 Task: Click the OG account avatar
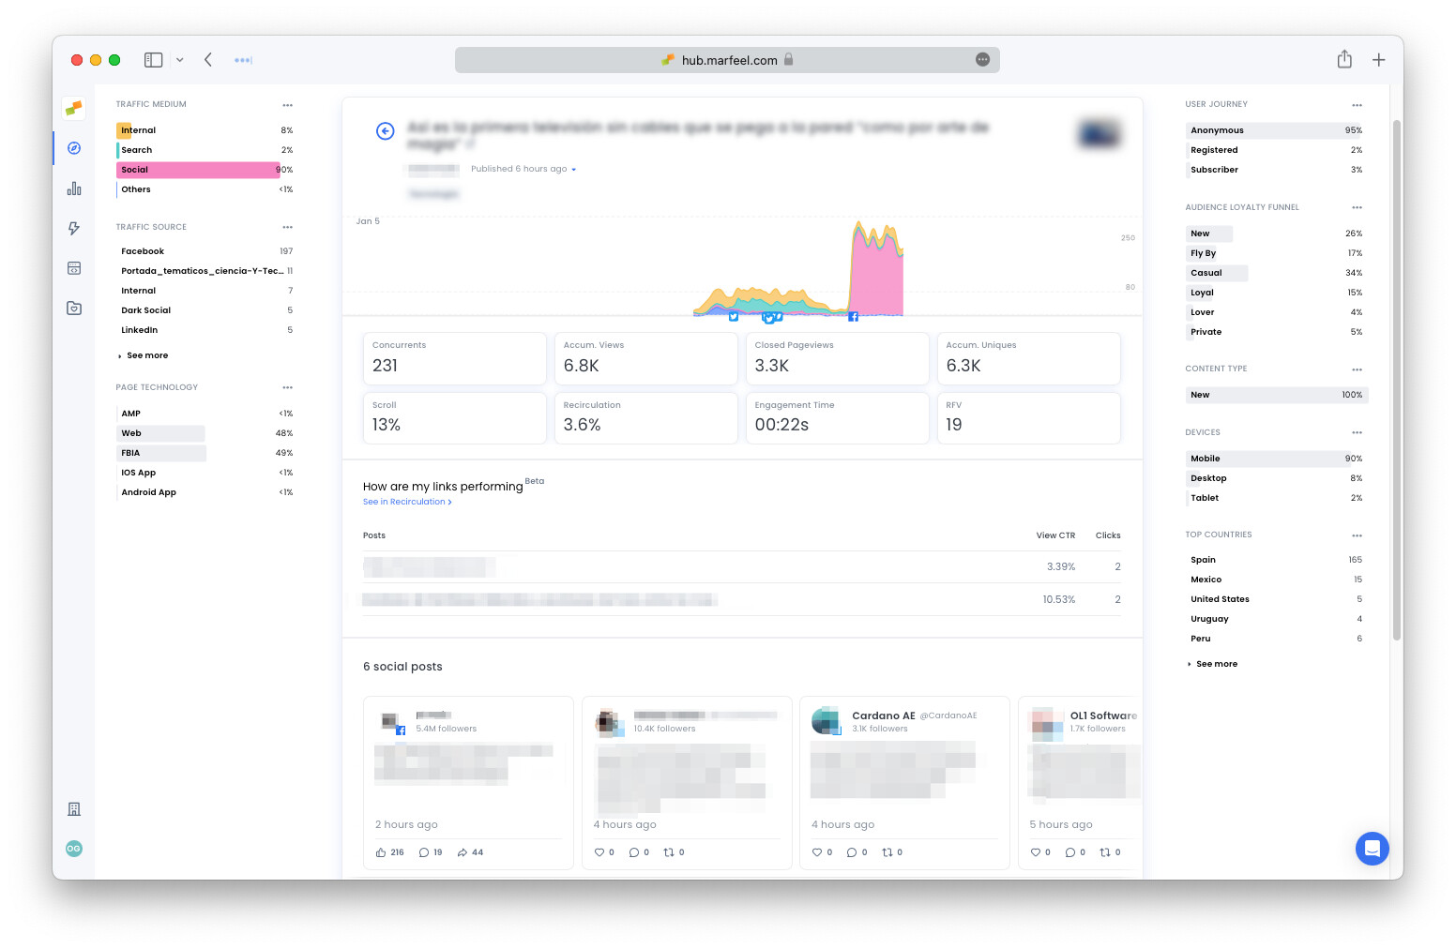73,849
